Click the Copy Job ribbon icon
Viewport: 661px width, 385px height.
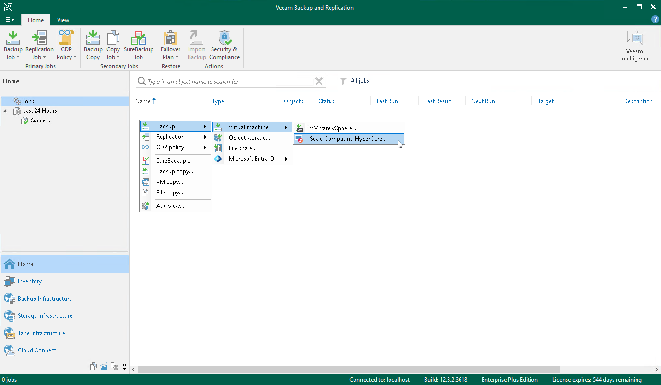[113, 45]
